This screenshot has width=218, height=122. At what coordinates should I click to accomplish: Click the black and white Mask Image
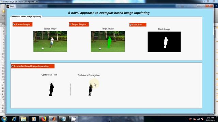click(x=164, y=42)
